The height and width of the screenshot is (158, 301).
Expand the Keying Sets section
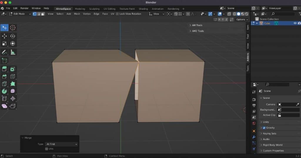(269, 134)
